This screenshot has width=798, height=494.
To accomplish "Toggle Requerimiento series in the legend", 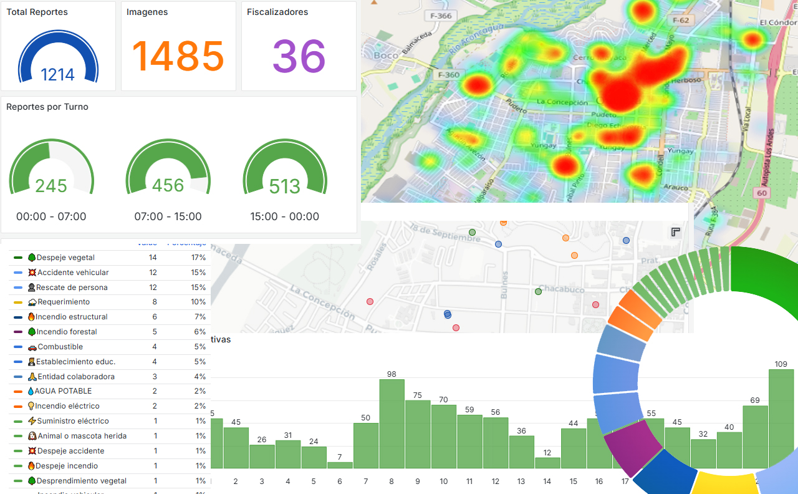I will tap(63, 302).
